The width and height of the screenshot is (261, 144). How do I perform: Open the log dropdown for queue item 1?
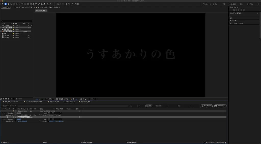tap(55, 113)
